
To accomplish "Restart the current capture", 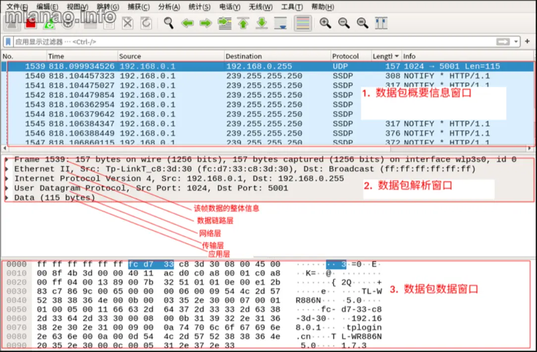I will [x=50, y=23].
